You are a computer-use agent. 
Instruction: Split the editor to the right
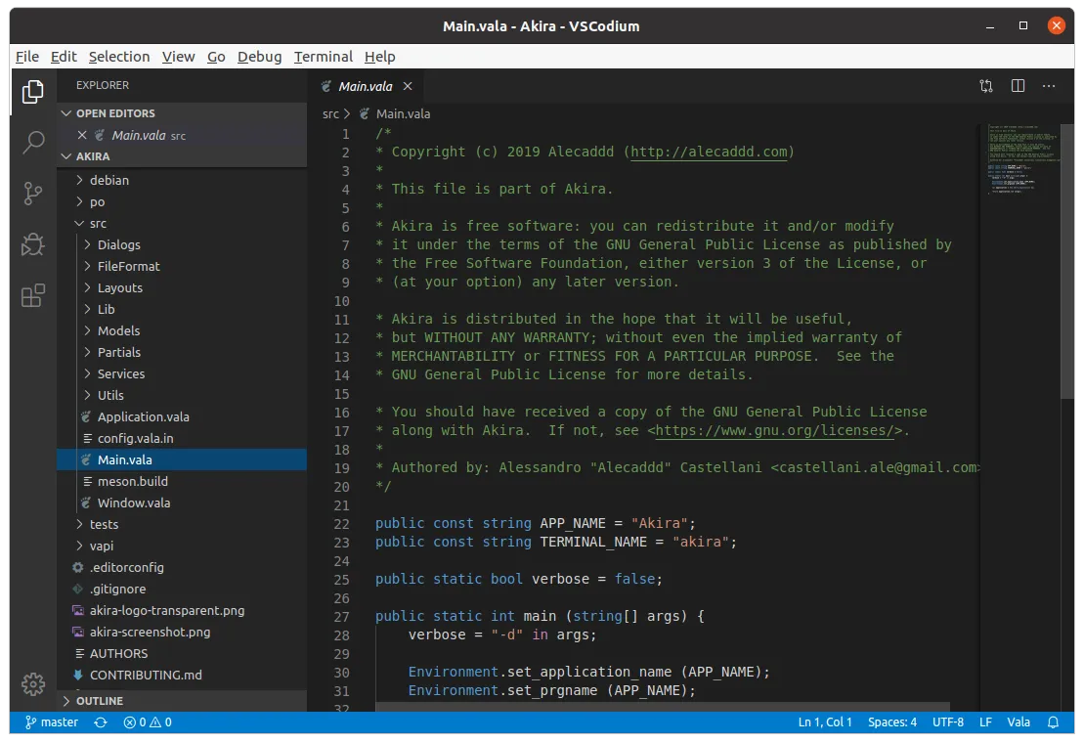click(1018, 86)
